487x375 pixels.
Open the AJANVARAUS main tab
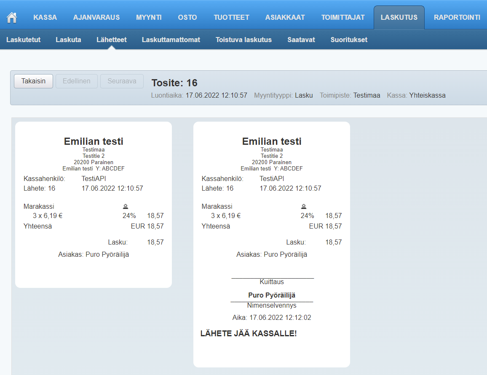pyautogui.click(x=96, y=18)
